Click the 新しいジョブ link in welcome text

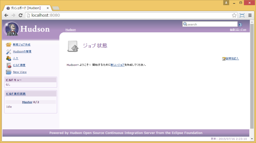[117, 65]
